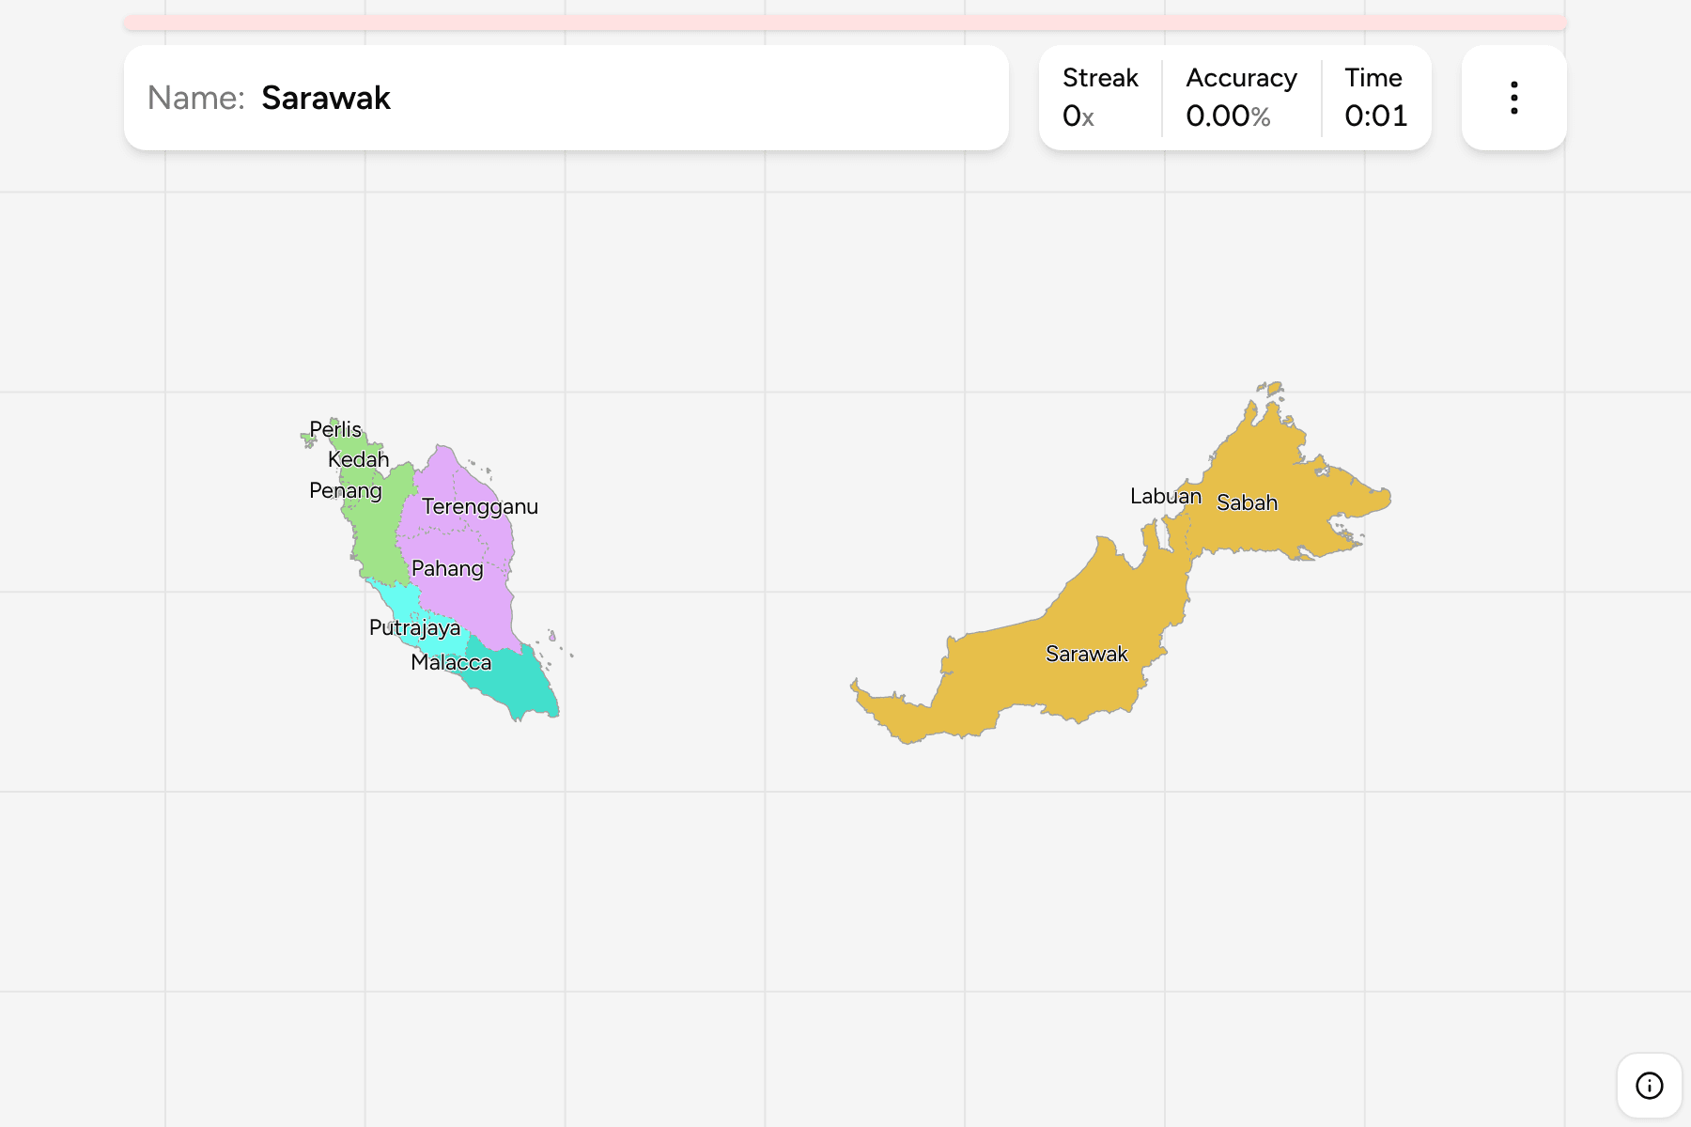The height and width of the screenshot is (1127, 1691).
Task: Click the Perlis label on the map
Action: point(335,429)
